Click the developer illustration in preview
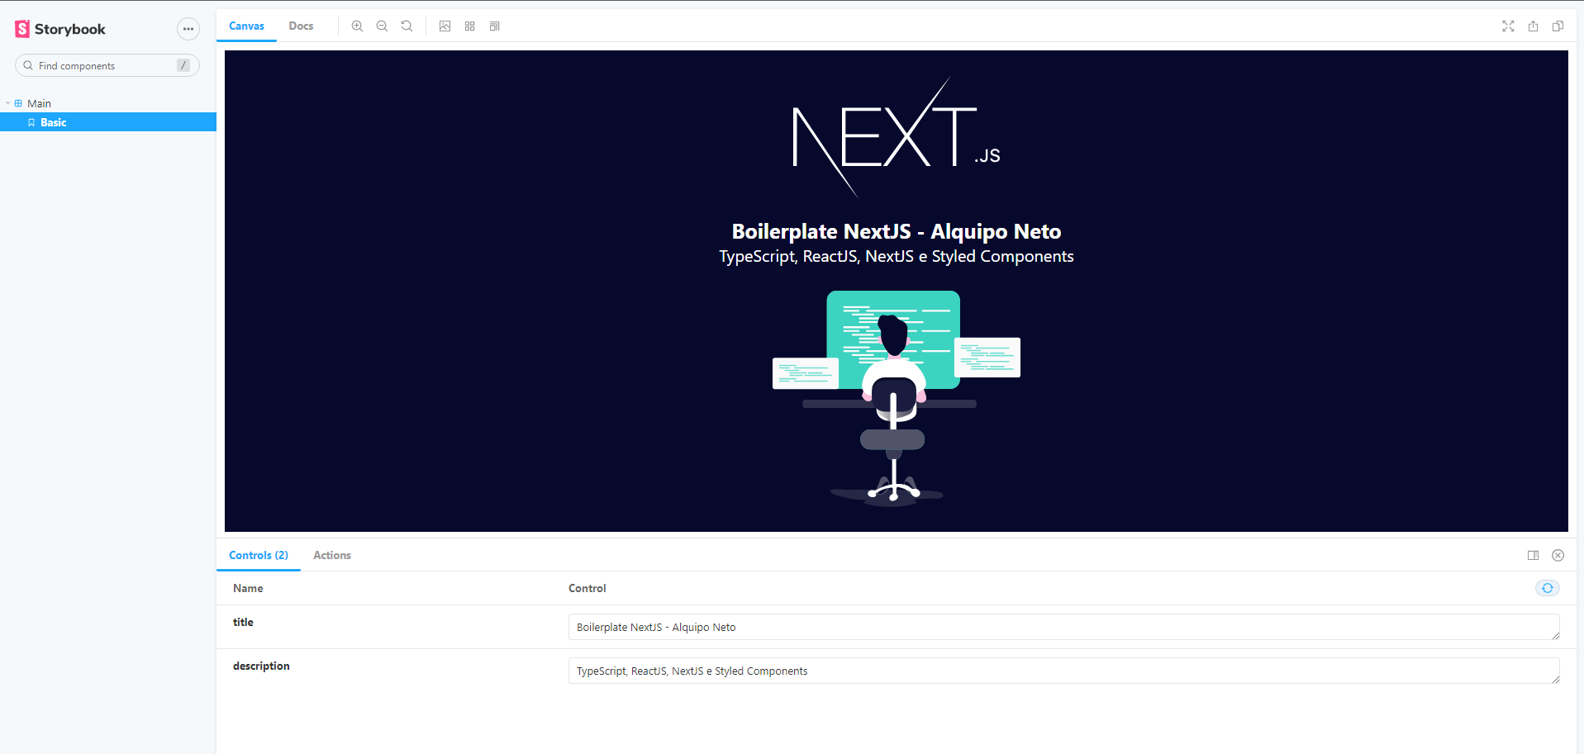The image size is (1584, 754). 897,398
